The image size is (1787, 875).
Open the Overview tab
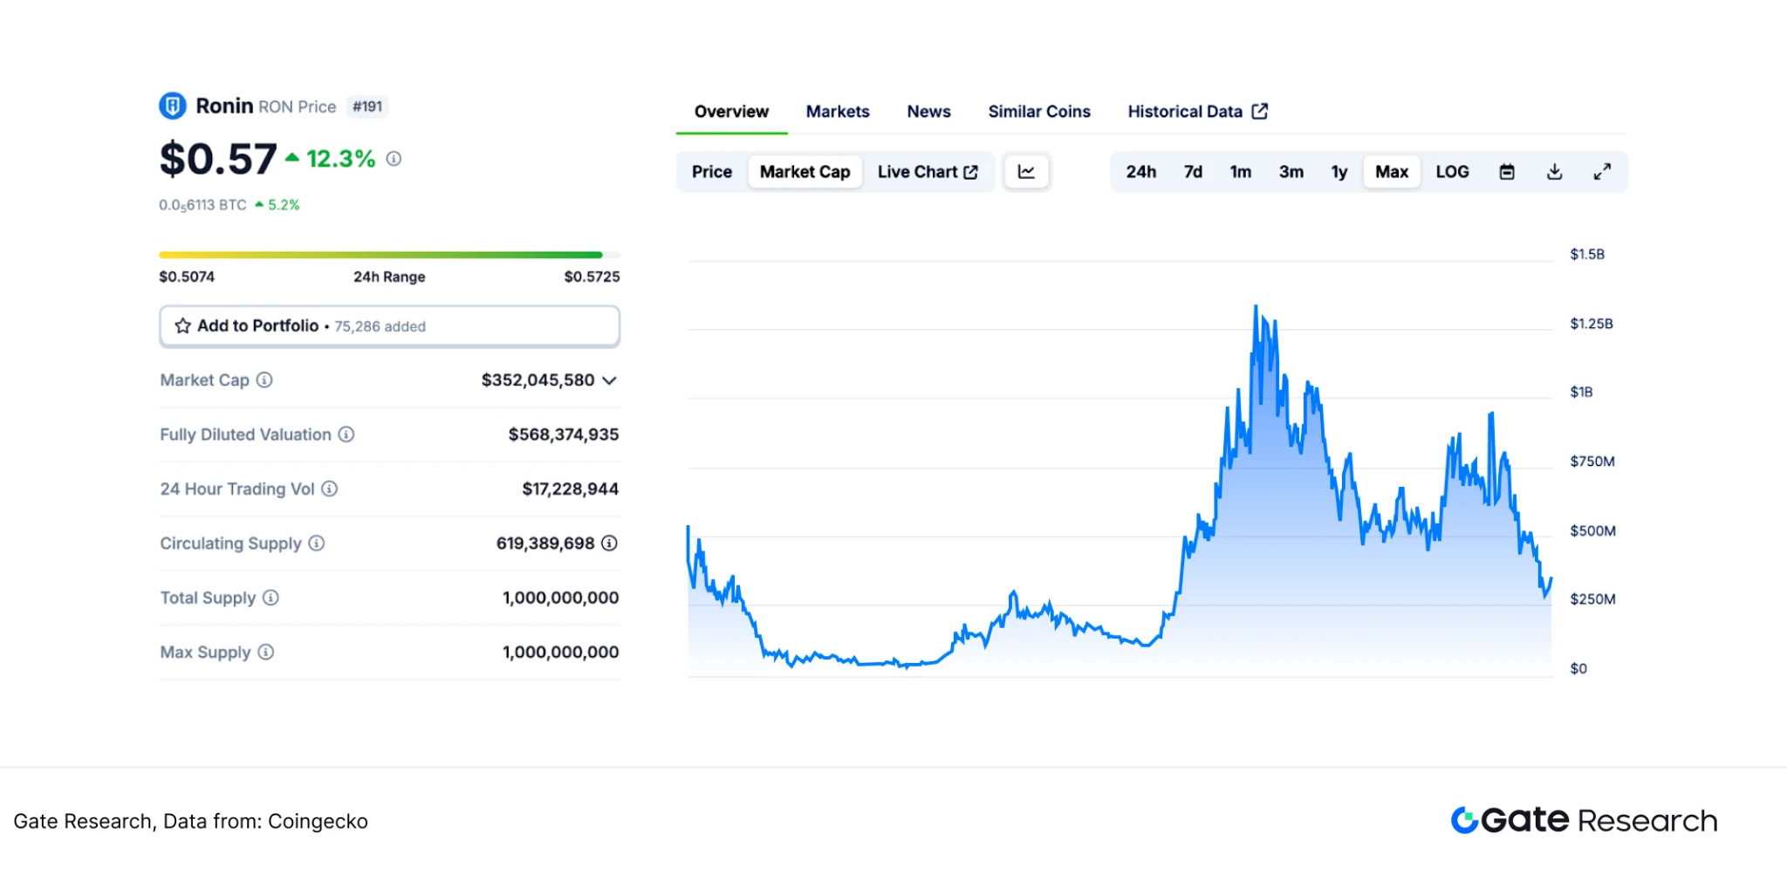point(731,112)
